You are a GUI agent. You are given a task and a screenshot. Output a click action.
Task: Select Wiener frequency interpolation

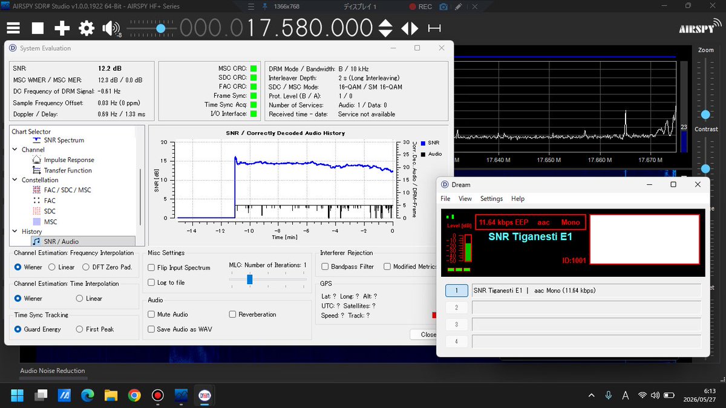click(x=28, y=267)
